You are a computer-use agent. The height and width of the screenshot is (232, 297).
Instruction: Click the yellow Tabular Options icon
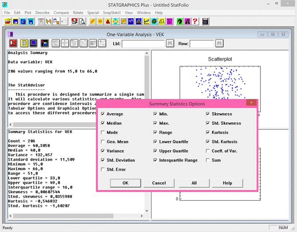[x=24, y=43]
